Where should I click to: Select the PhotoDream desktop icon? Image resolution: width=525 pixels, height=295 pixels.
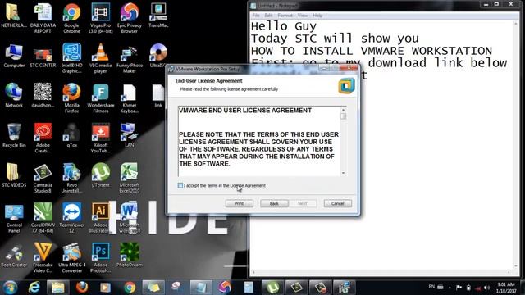[x=130, y=255]
